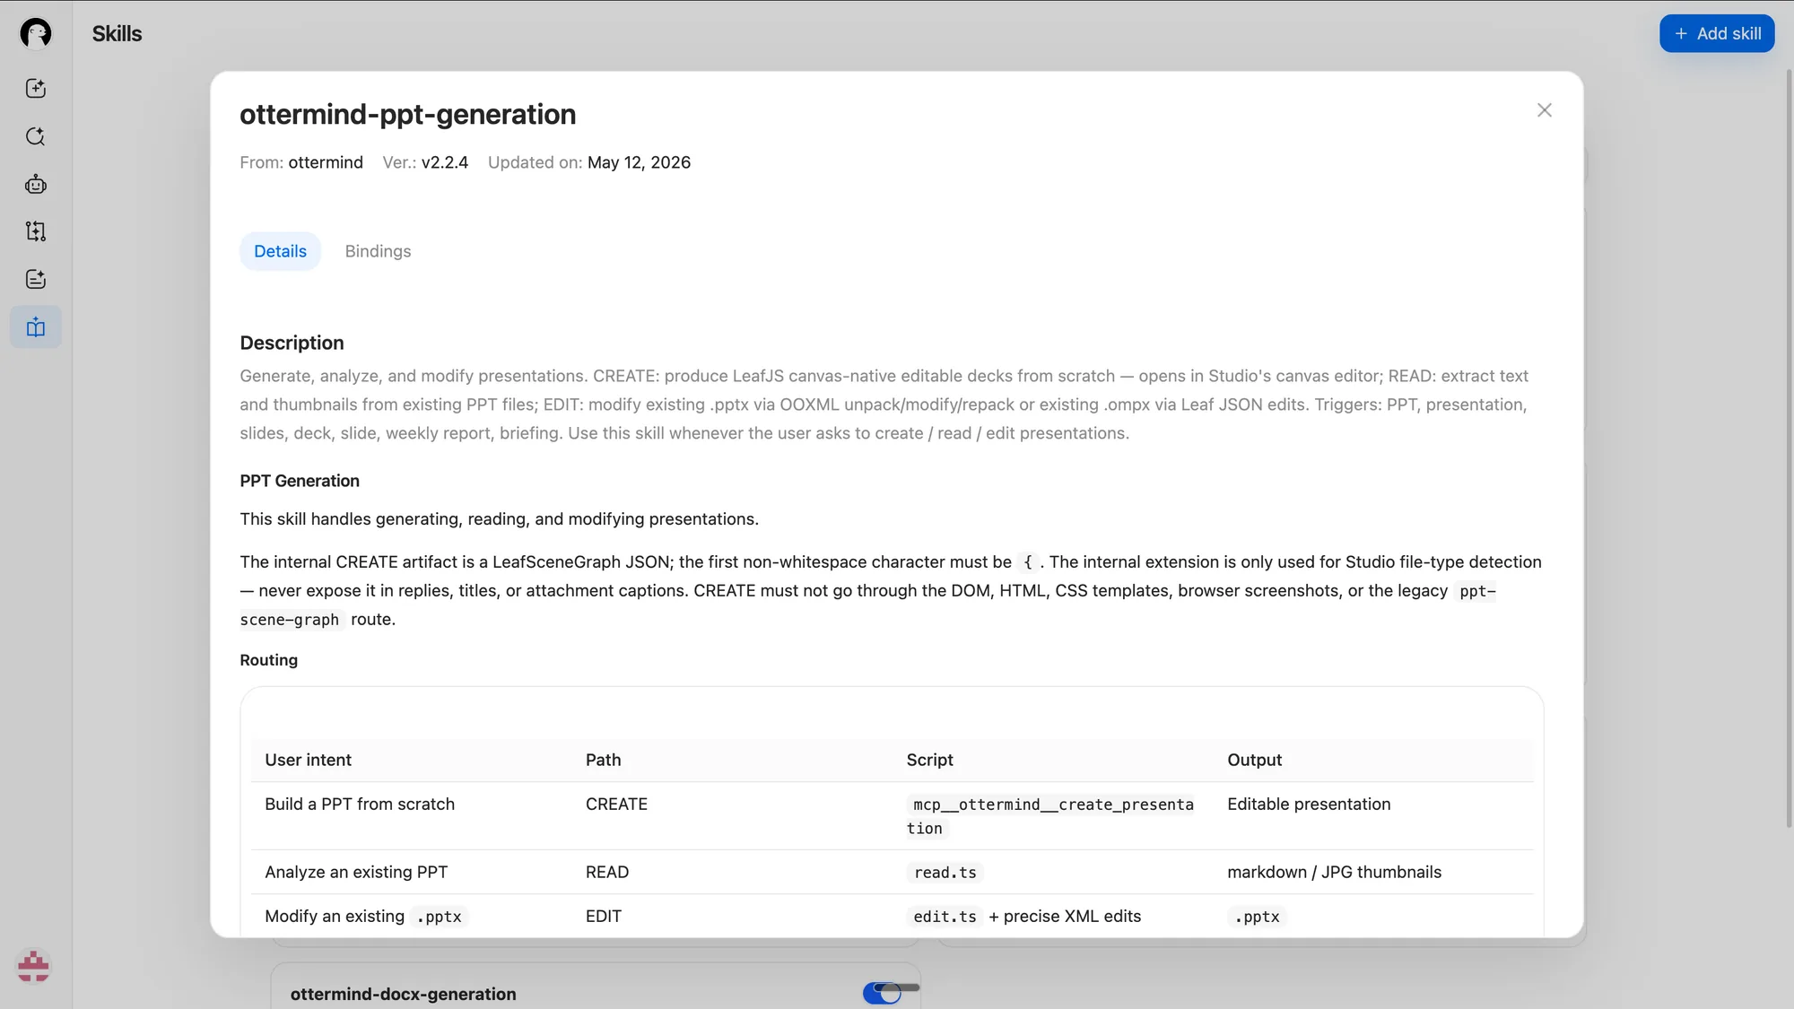Click the .pptx output cell in EDIT row
1794x1009 pixels.
(x=1257, y=917)
